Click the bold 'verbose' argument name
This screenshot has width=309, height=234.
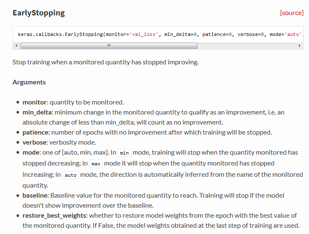(34, 142)
